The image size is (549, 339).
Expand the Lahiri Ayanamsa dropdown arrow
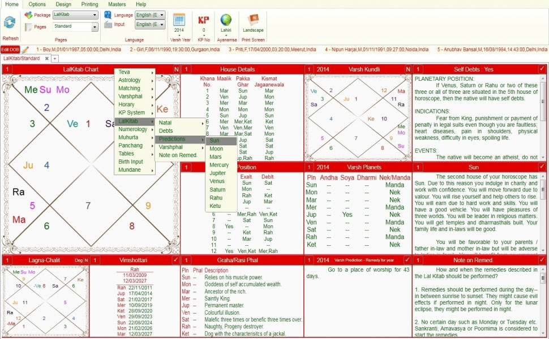(x=226, y=35)
